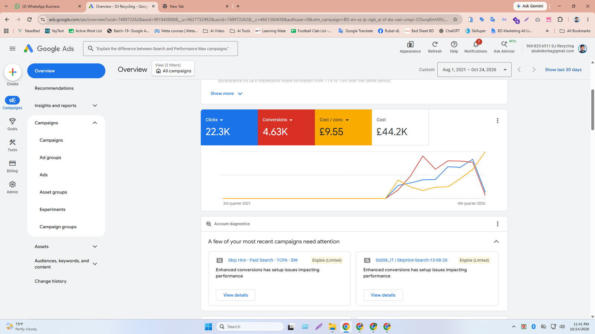Screen dimensions: 595x334
Task: Change the Cost / conv. metric dropdown
Action: click(x=334, y=120)
